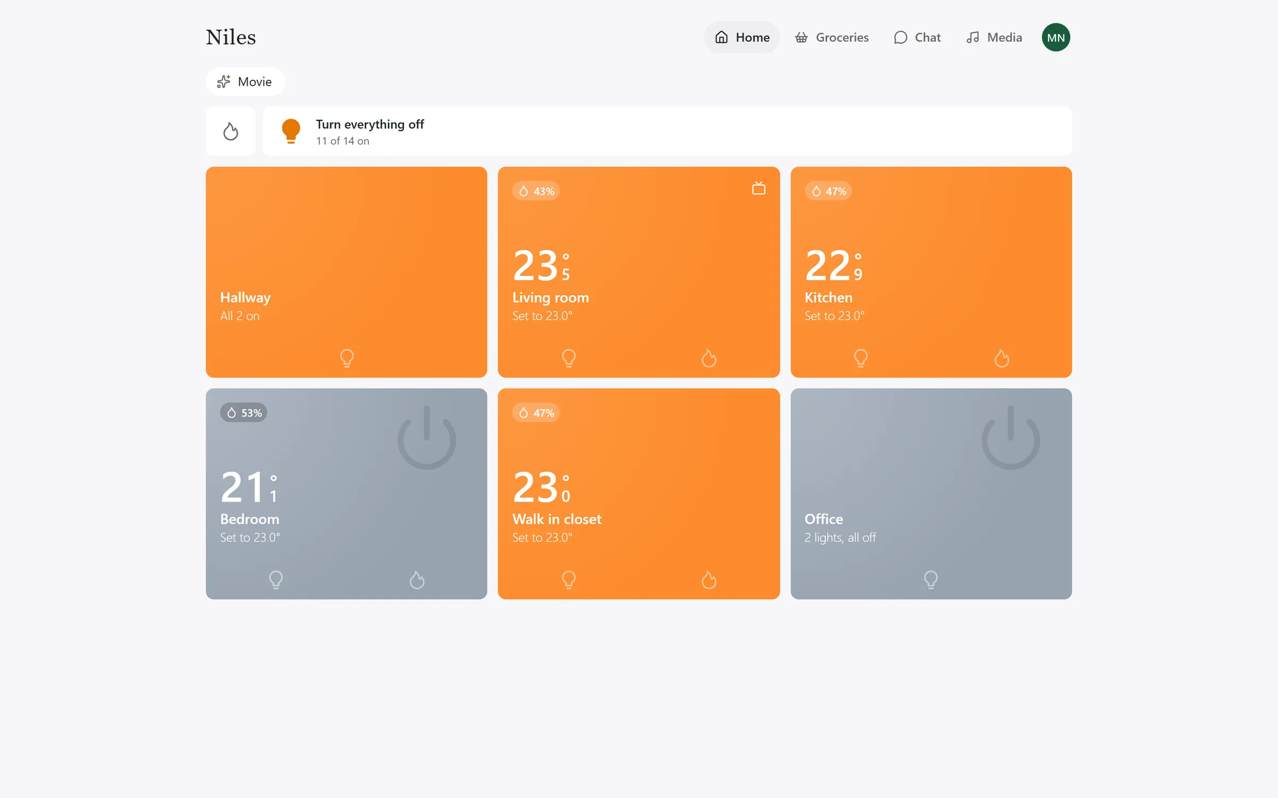Open the Kitchen card title
Screen dimensions: 1278x798
click(829, 297)
